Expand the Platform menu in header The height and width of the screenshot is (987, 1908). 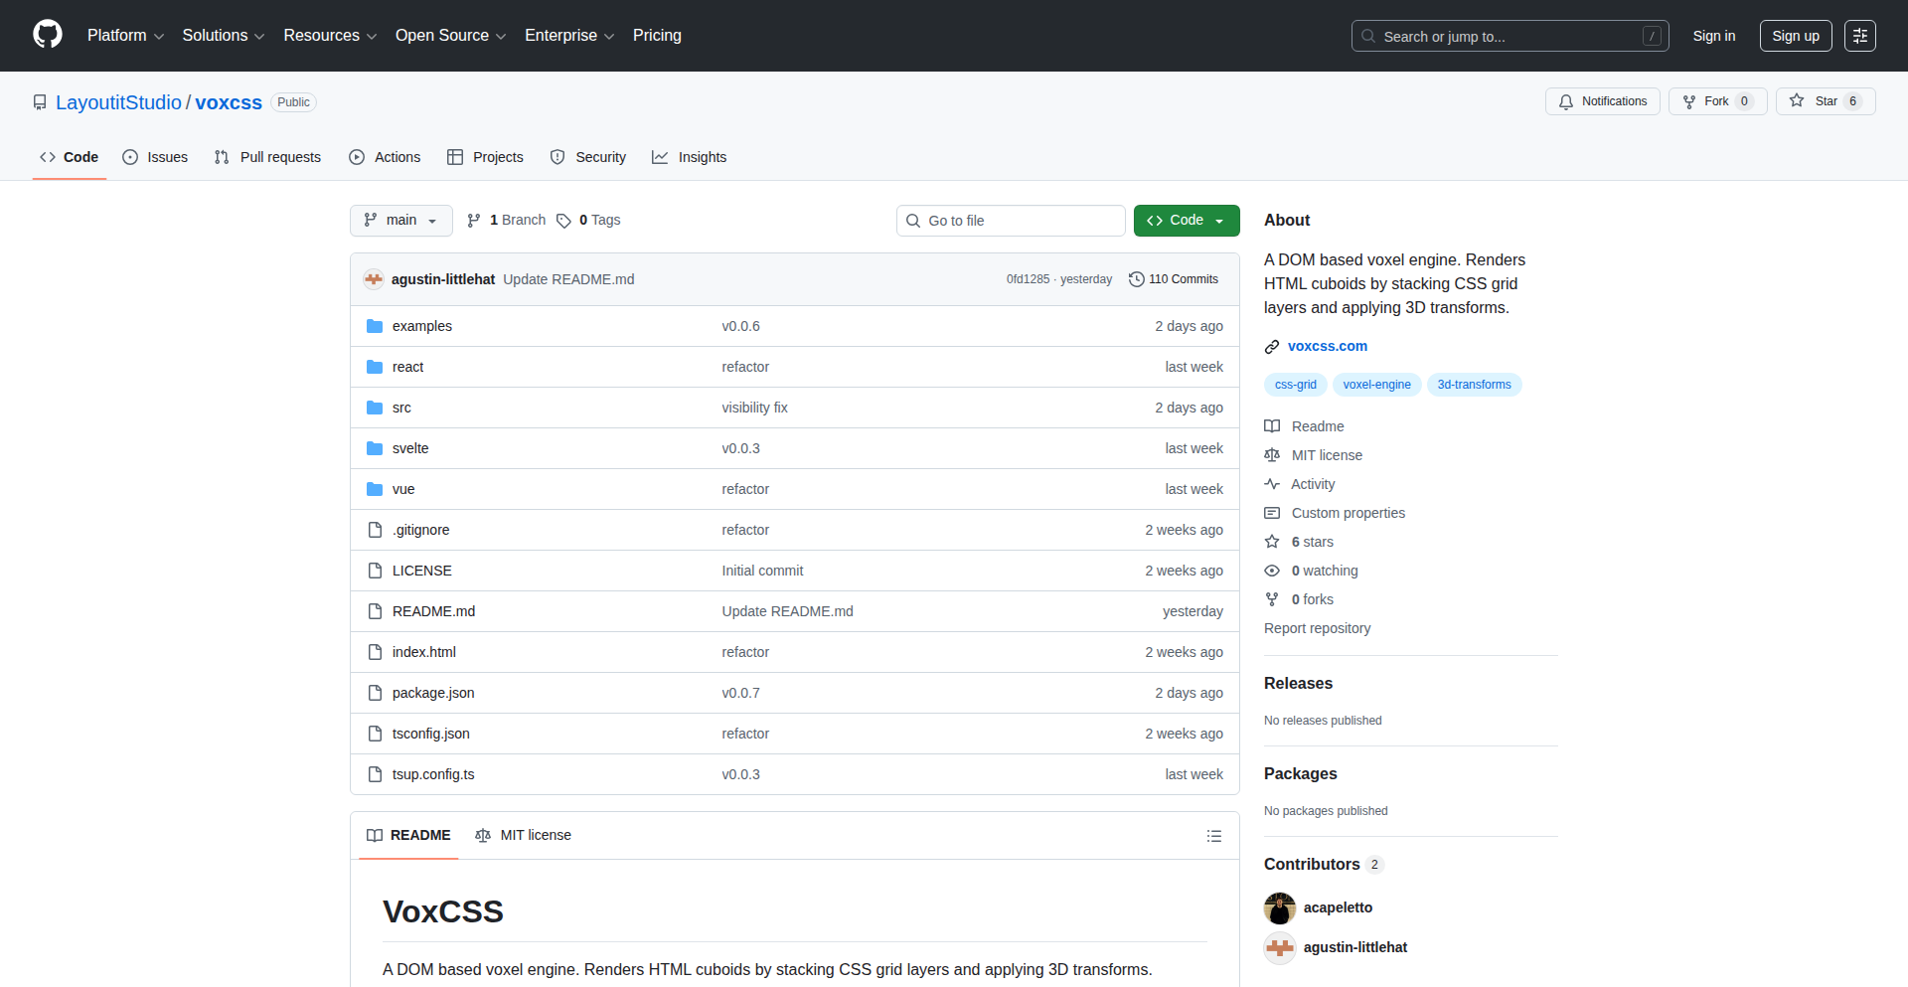click(x=125, y=36)
